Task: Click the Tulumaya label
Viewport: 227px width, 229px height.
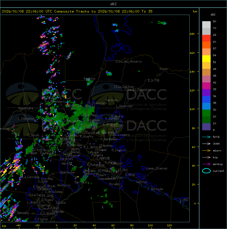Action: tap(93, 120)
